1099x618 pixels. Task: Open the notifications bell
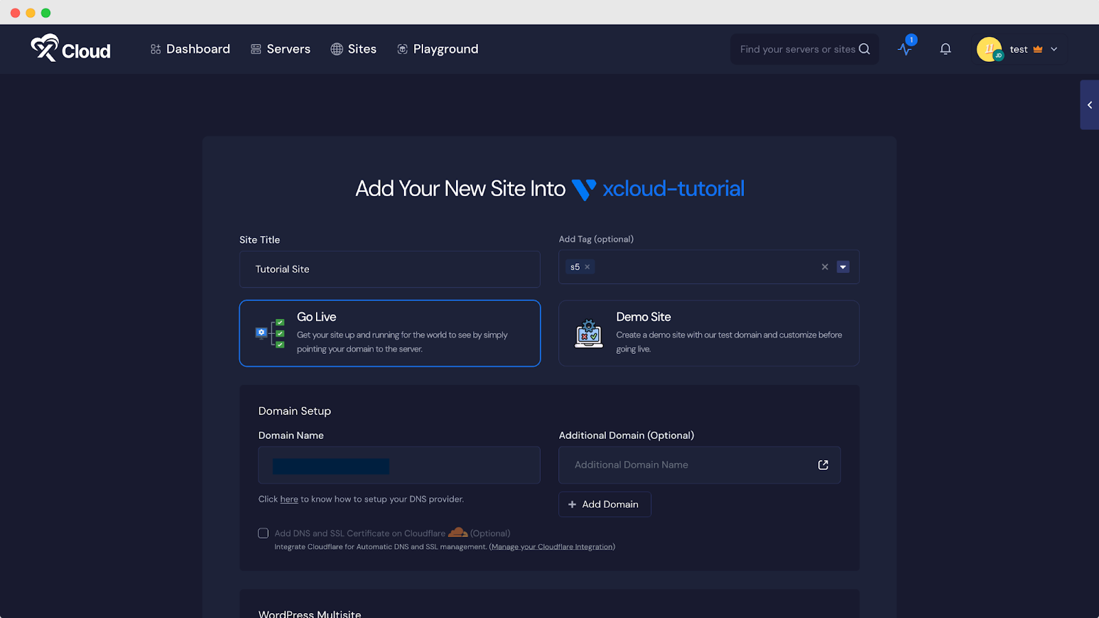point(945,49)
